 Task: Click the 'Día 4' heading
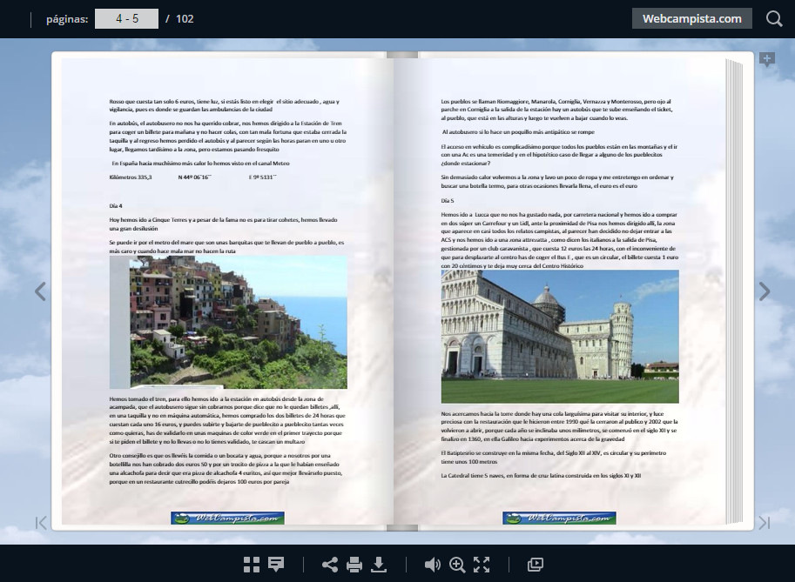pyautogui.click(x=116, y=205)
